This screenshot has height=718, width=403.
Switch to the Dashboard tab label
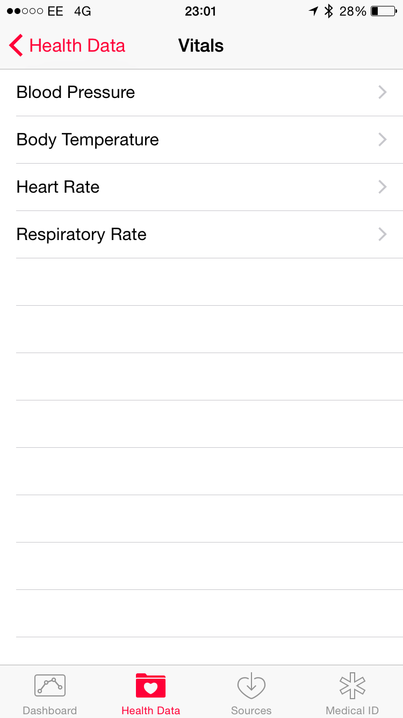coord(50,710)
